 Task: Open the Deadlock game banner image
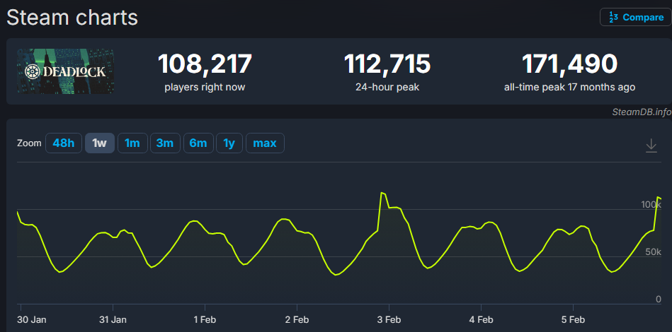tap(66, 71)
